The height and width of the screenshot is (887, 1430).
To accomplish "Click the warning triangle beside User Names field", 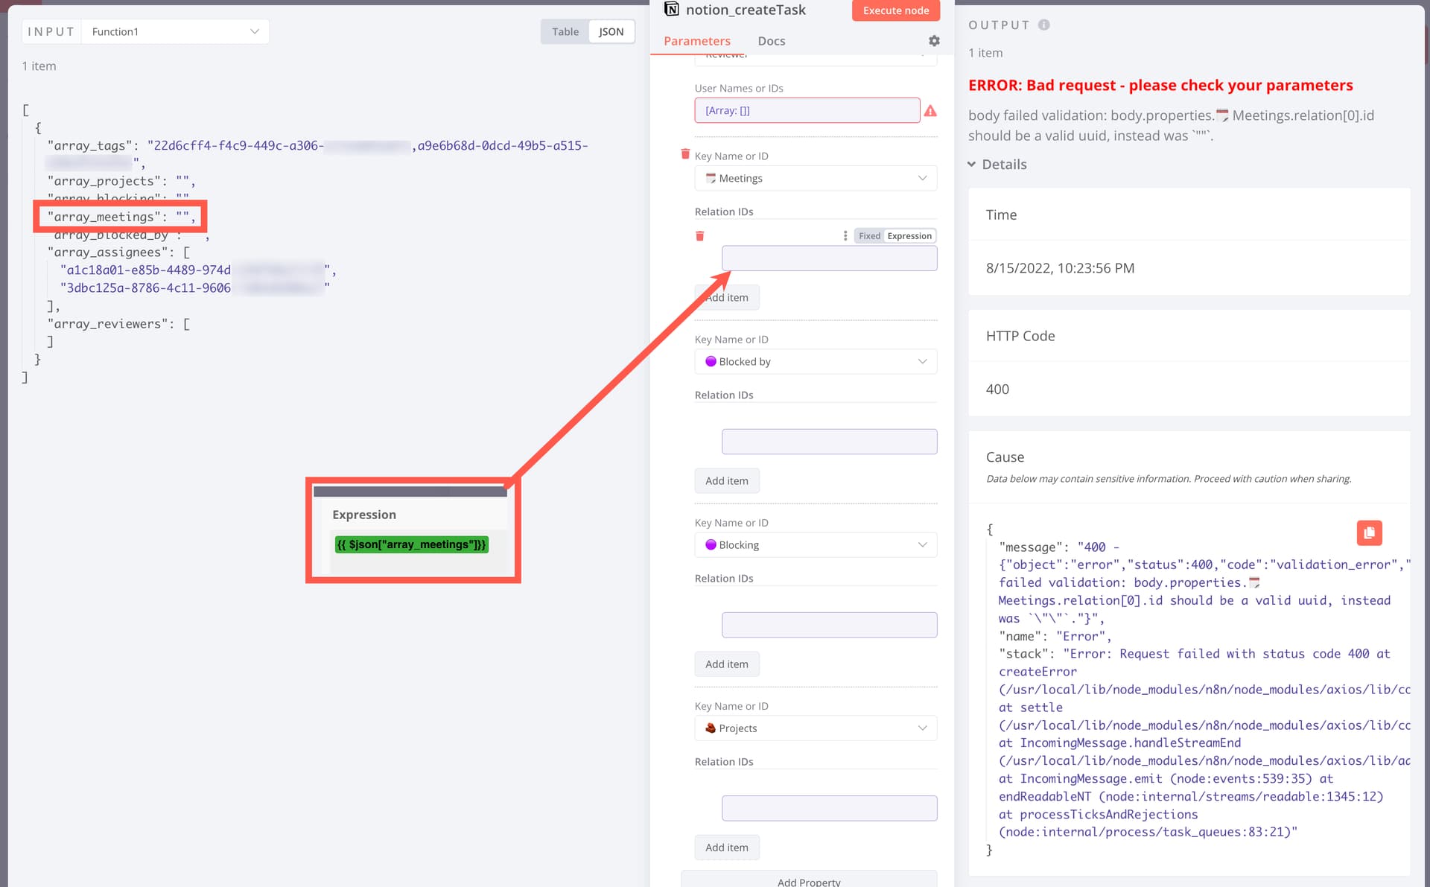I will pyautogui.click(x=930, y=111).
